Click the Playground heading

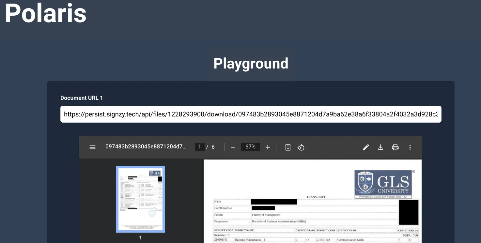coord(251,63)
